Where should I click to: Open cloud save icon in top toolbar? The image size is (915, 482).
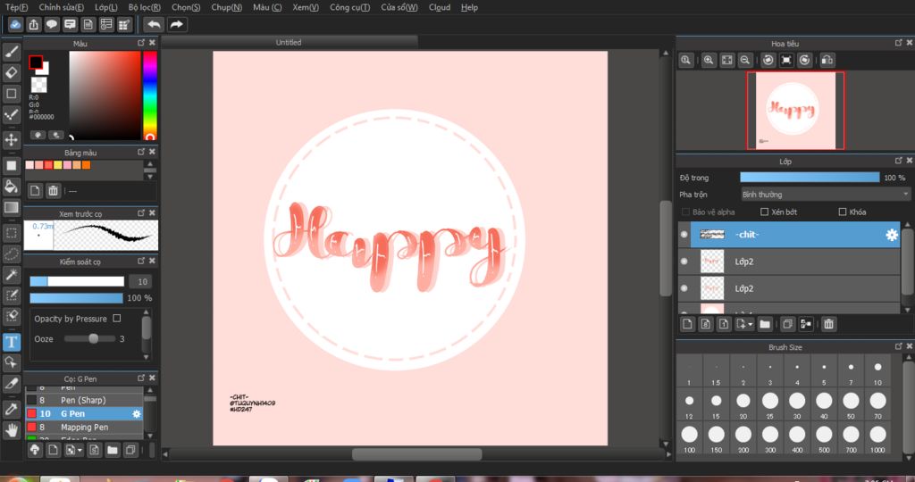pos(15,24)
